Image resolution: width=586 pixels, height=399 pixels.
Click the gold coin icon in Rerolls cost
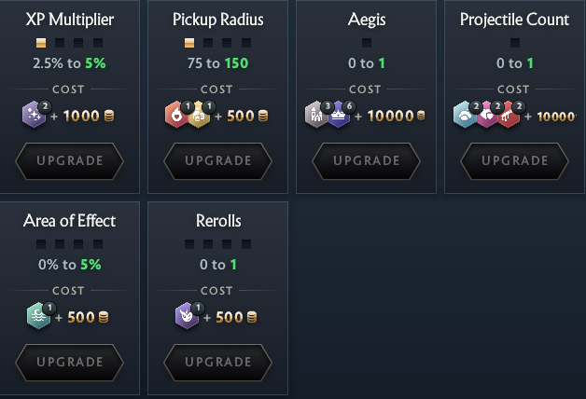click(251, 318)
